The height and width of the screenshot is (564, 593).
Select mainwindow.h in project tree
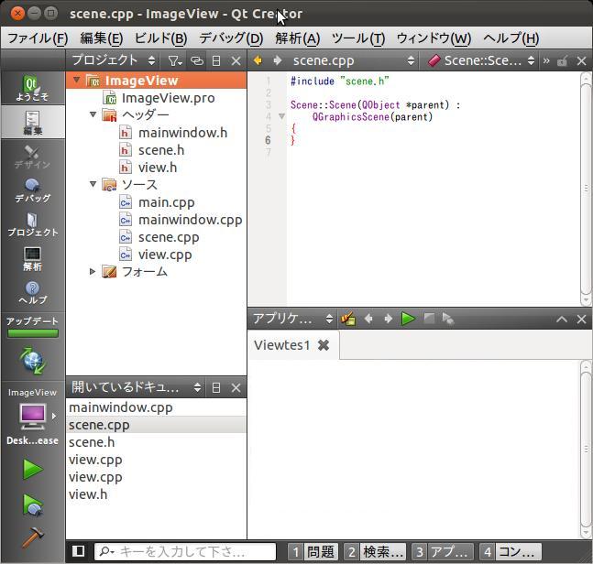[x=182, y=133]
